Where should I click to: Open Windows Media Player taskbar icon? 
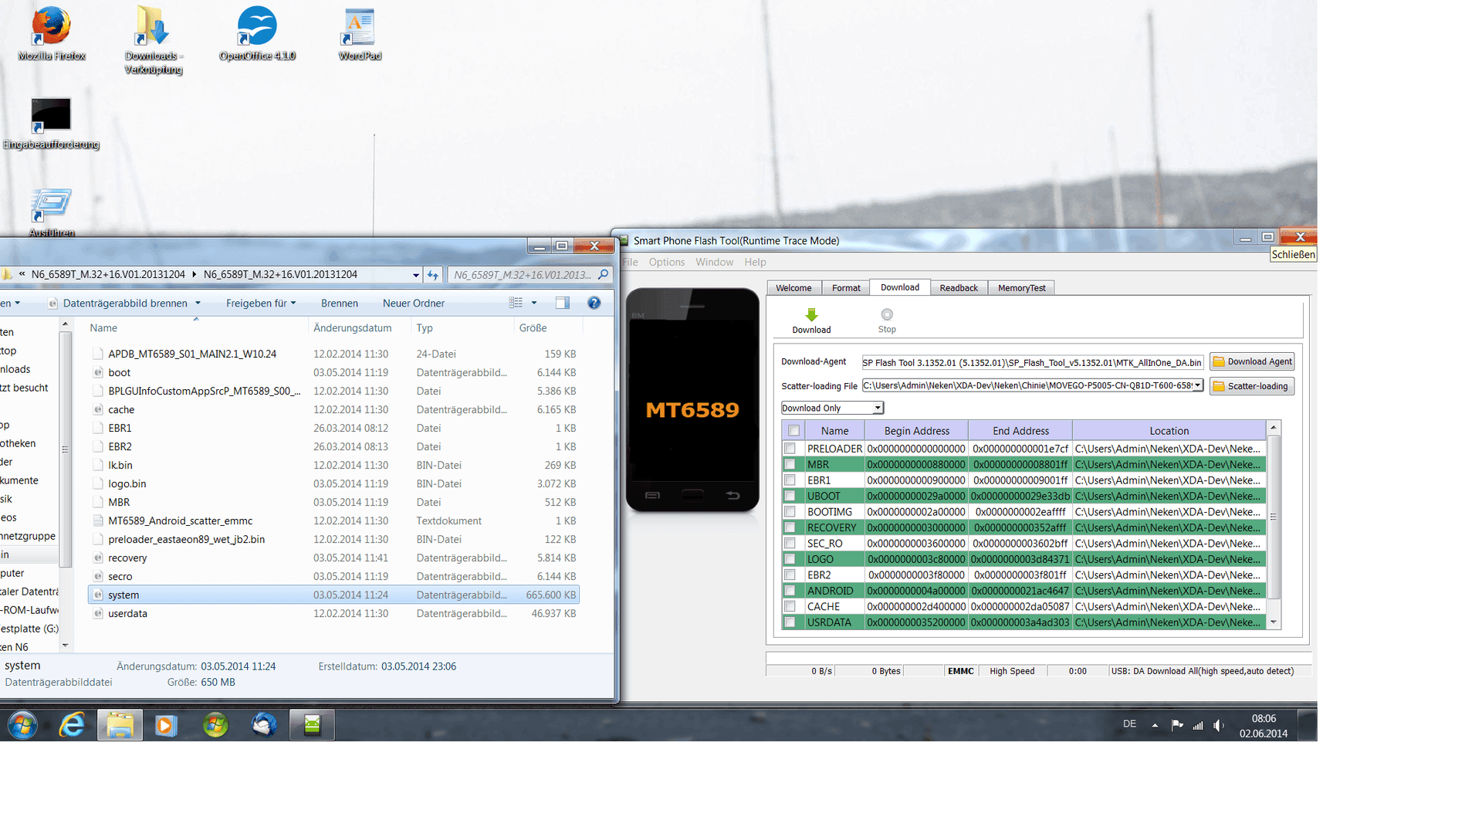[x=166, y=725]
